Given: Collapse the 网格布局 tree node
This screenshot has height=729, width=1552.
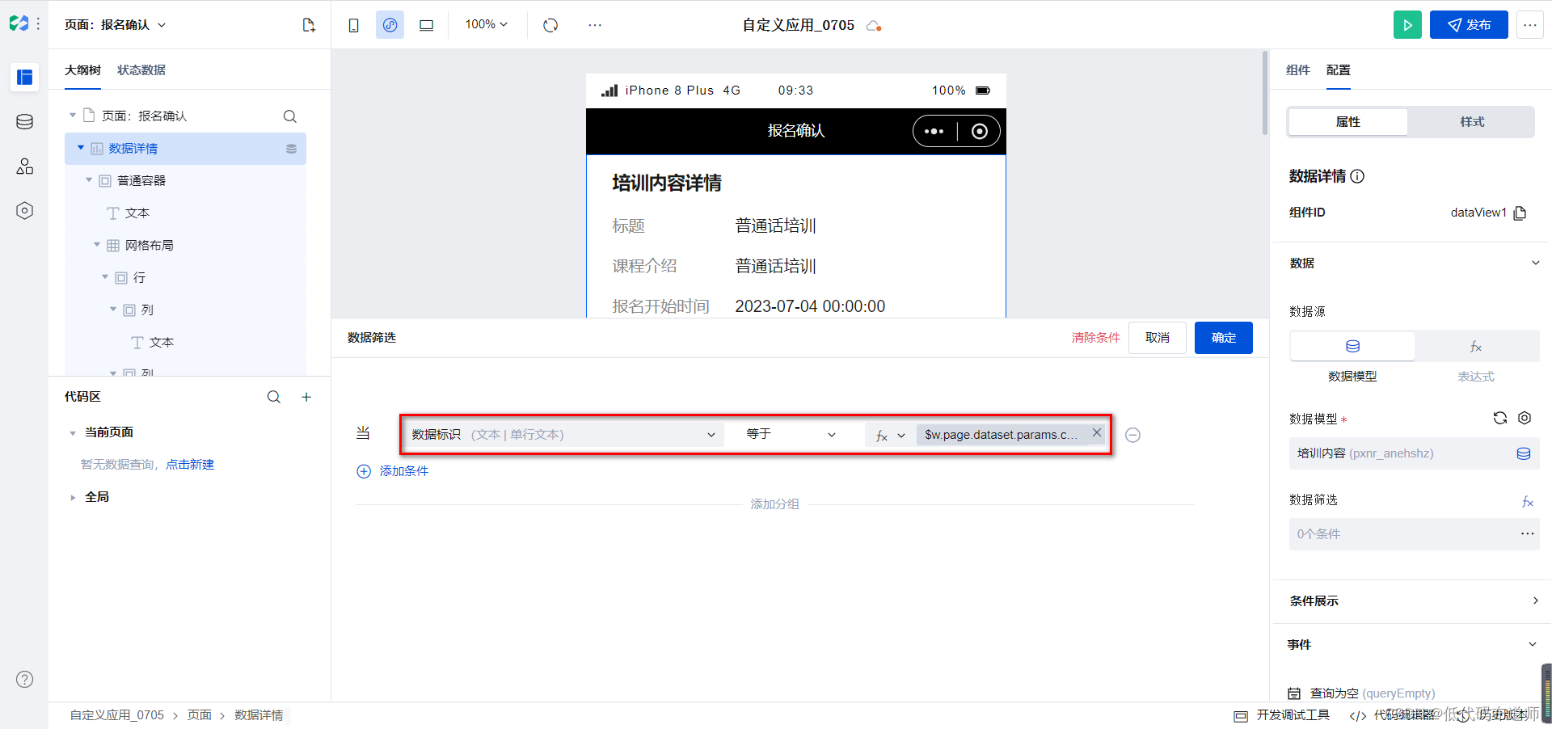Looking at the screenshot, I should [97, 245].
